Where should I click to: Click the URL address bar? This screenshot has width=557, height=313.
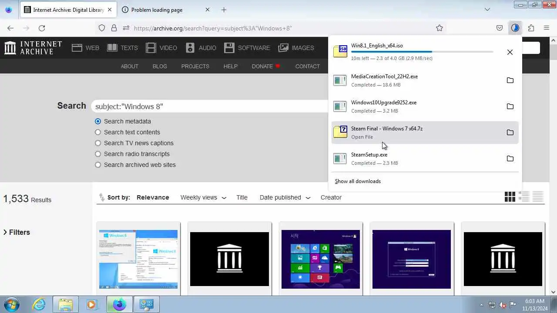click(x=278, y=28)
